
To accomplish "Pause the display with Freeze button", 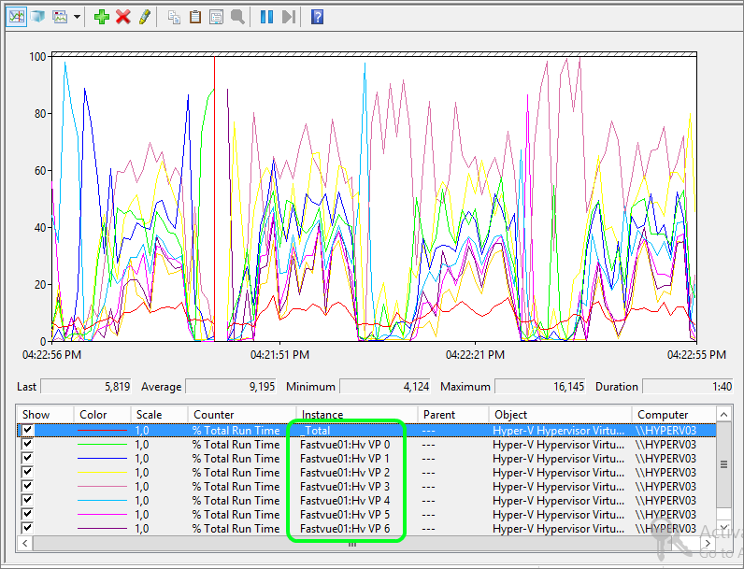I will (266, 17).
